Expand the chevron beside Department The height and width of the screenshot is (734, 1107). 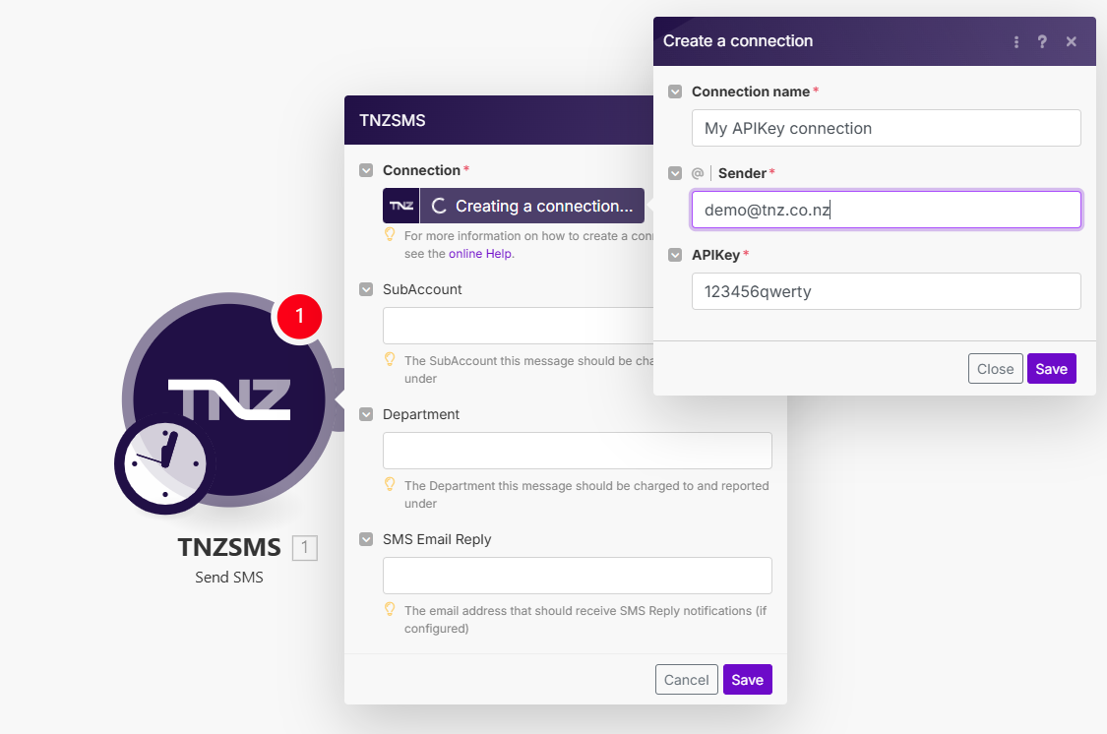coord(366,414)
